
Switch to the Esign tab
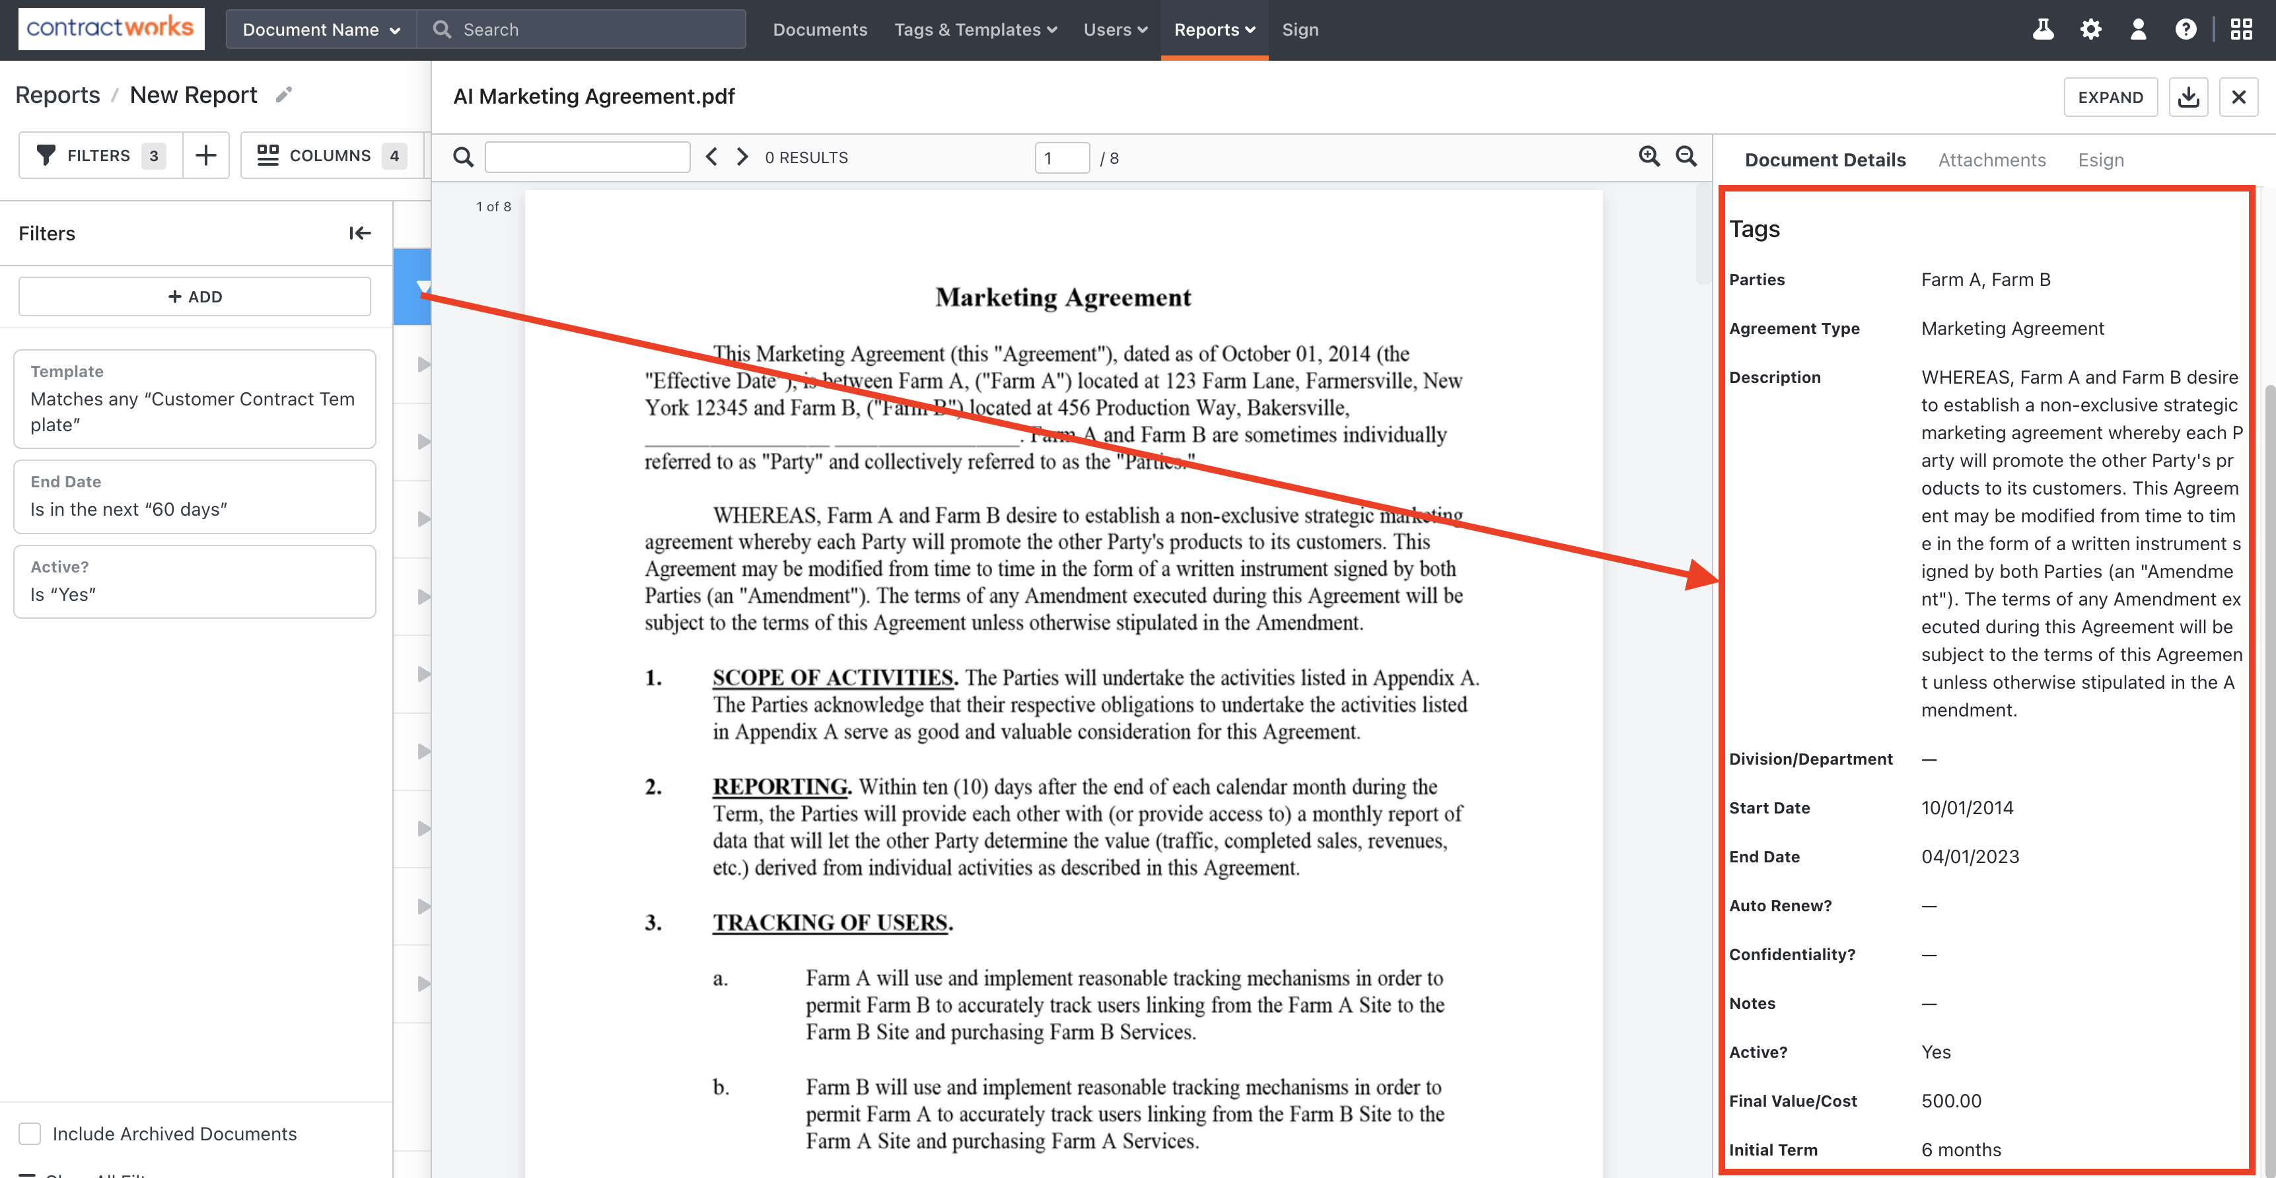[x=2100, y=160]
